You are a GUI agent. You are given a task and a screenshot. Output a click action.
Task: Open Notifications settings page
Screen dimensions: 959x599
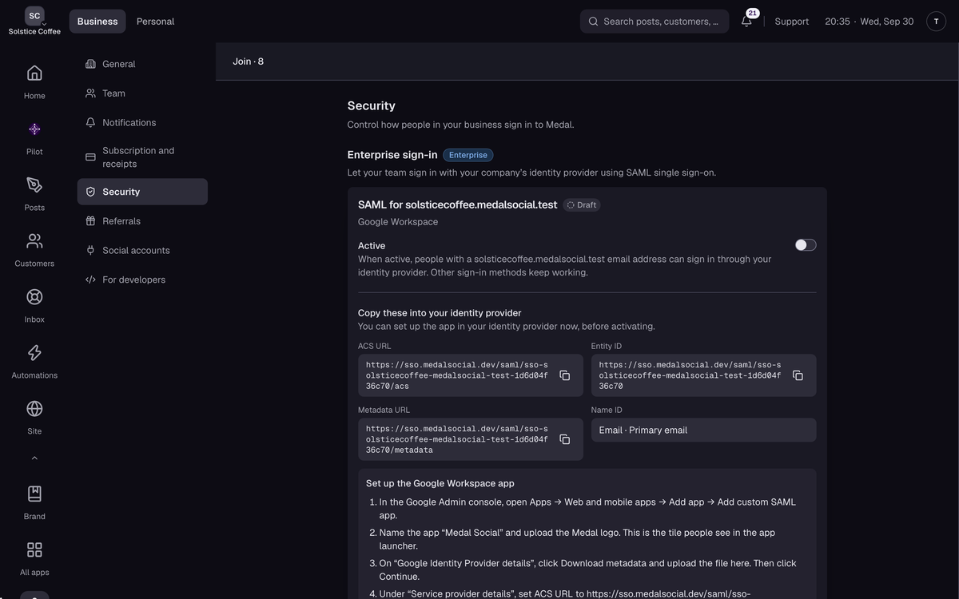coord(142,123)
